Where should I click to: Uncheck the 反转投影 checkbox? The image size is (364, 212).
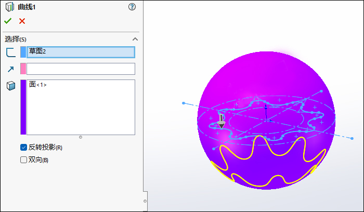(23, 147)
